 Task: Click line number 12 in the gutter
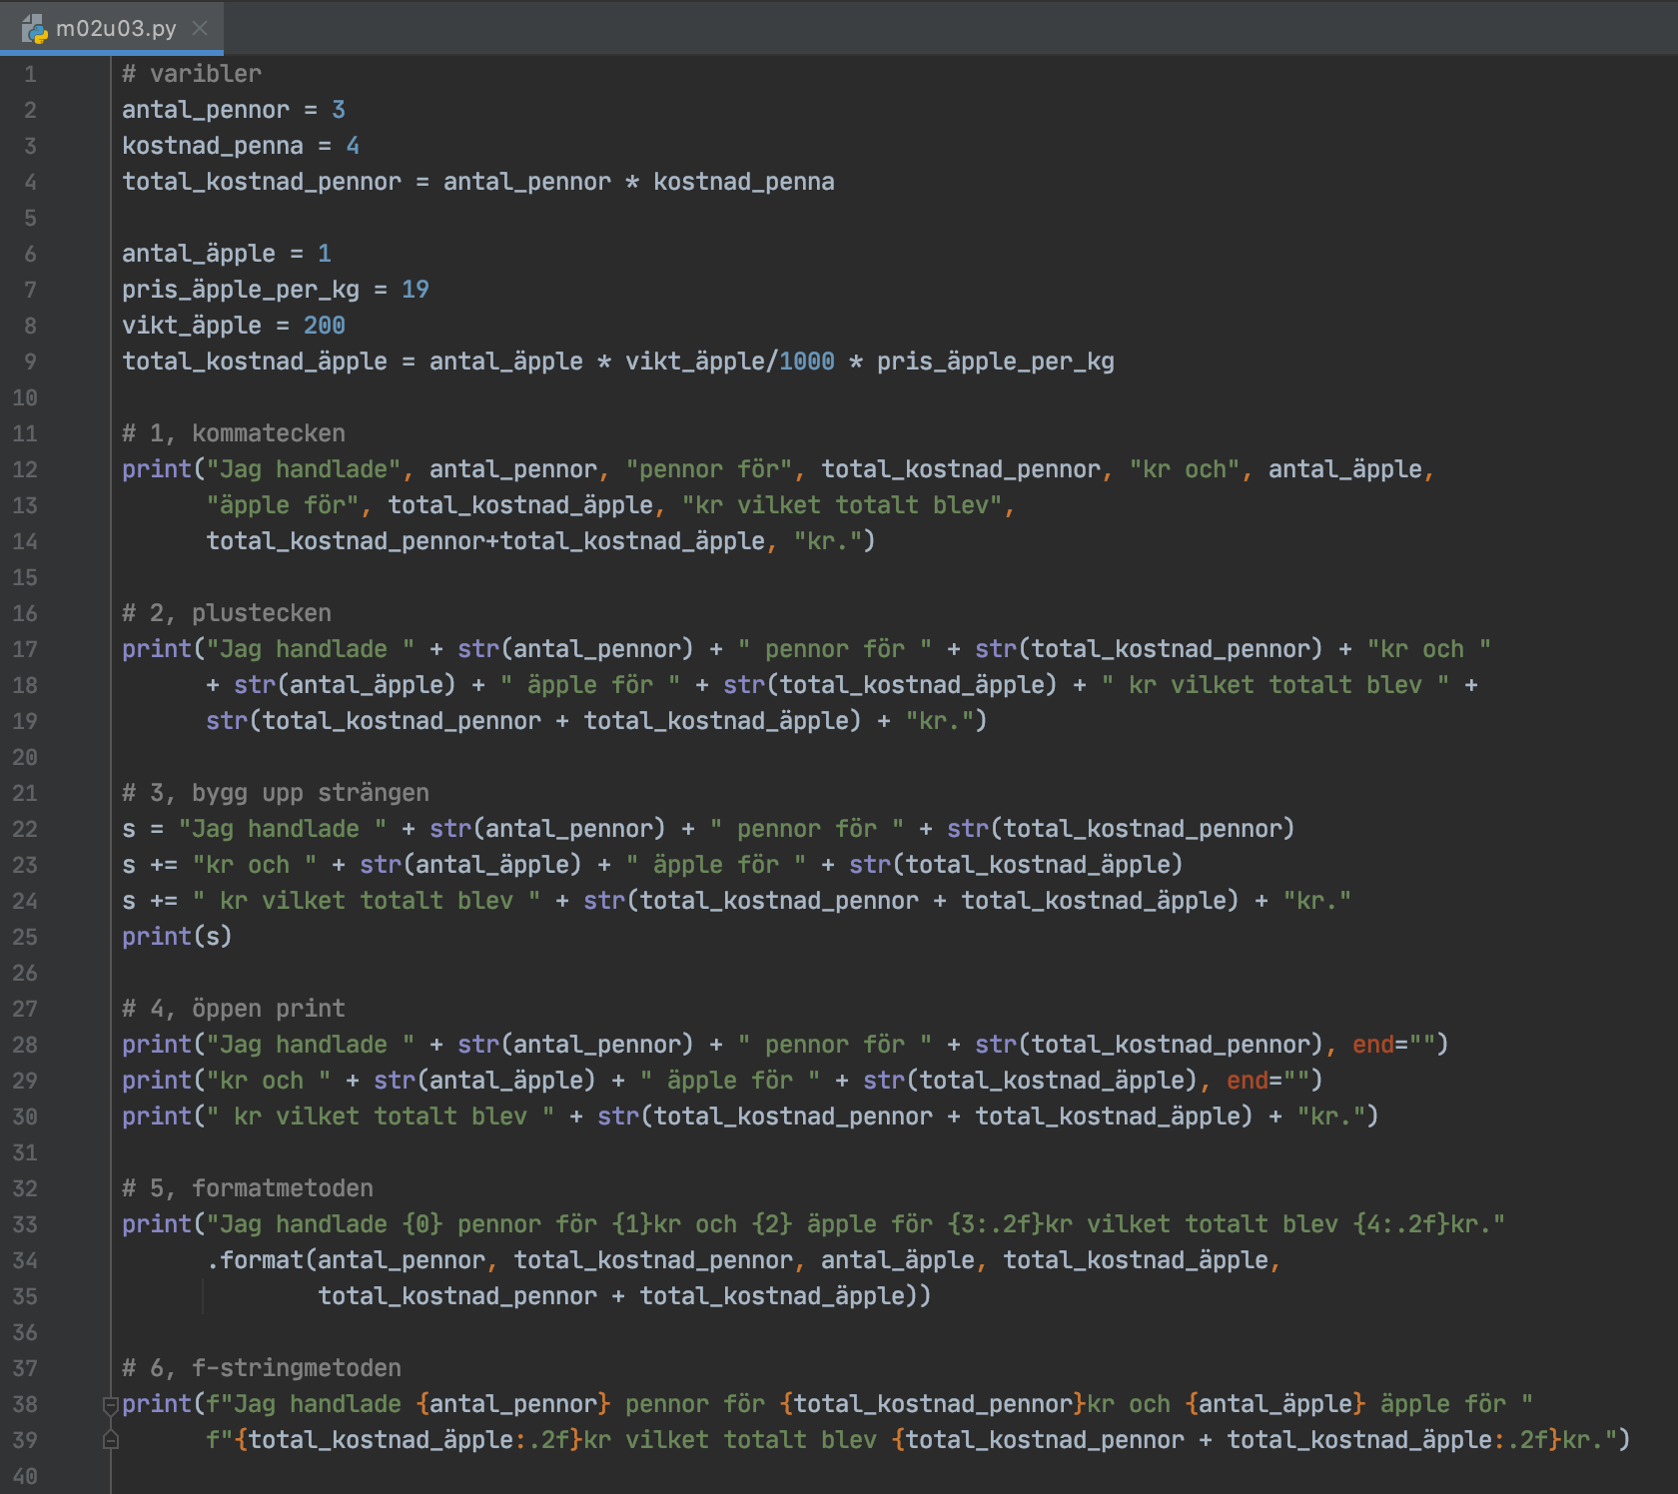click(x=25, y=469)
